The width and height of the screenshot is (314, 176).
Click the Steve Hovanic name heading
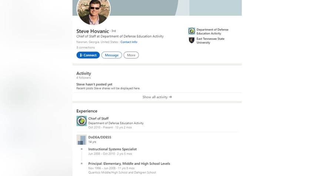pos(93,31)
